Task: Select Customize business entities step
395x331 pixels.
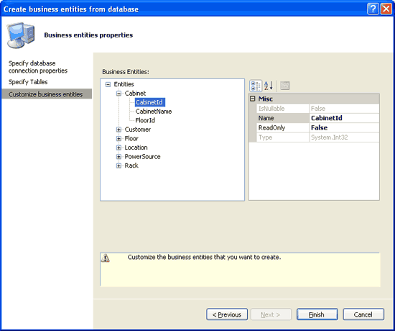Action: (47, 94)
